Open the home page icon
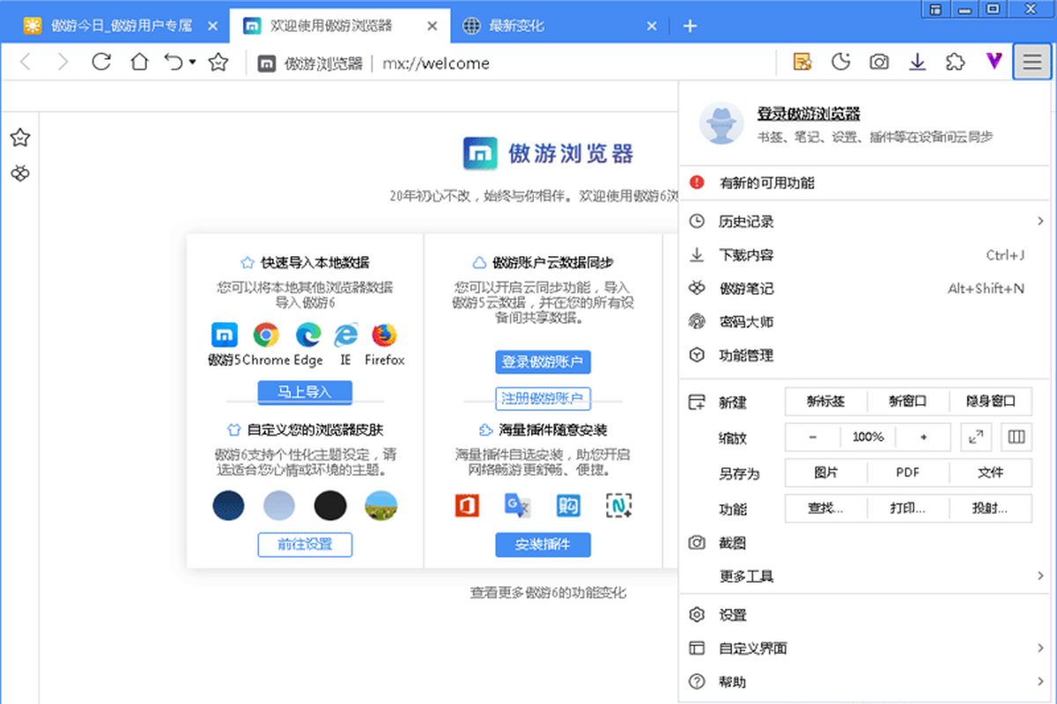Image resolution: width=1057 pixels, height=704 pixels. tap(139, 62)
